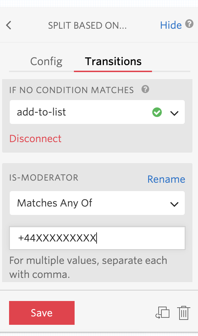Click the chevron arrow in add-to-list box
Viewport: 198px width, 336px height.
pyautogui.click(x=174, y=113)
